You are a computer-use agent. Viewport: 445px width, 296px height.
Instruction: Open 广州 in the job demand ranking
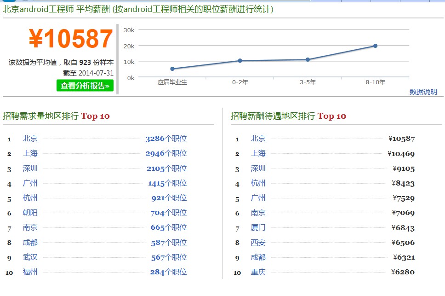(x=30, y=183)
